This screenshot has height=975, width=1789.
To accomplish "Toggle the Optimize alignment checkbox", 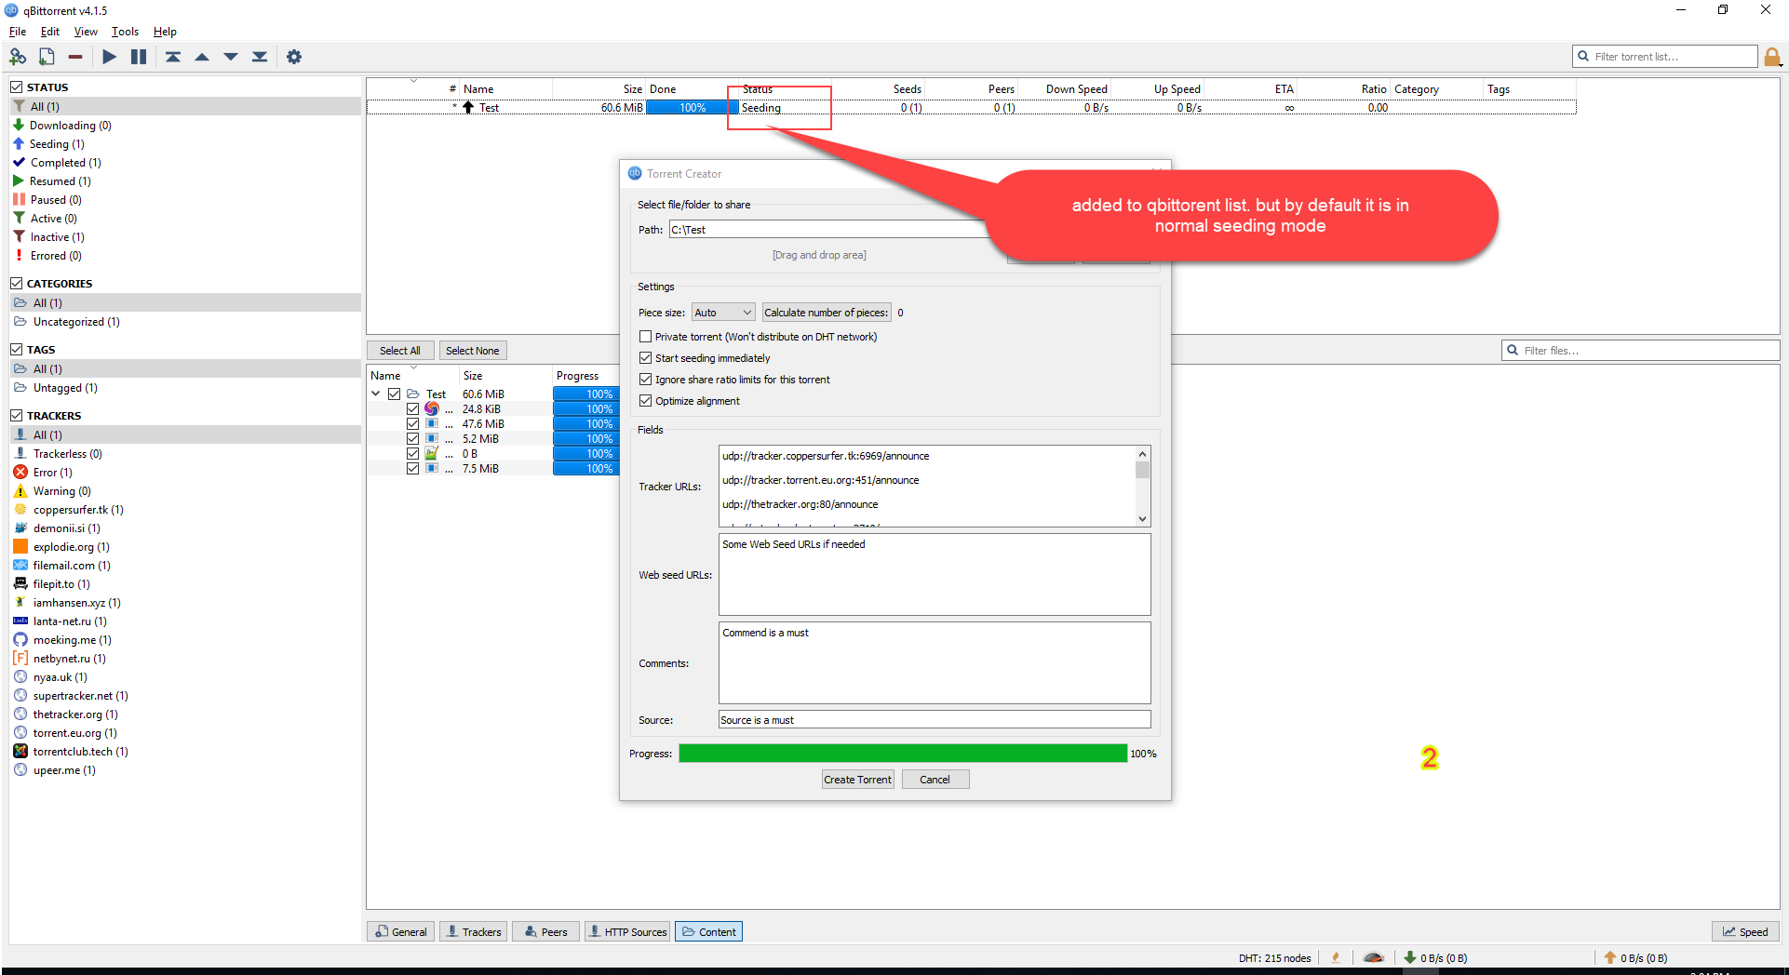I will tap(645, 401).
